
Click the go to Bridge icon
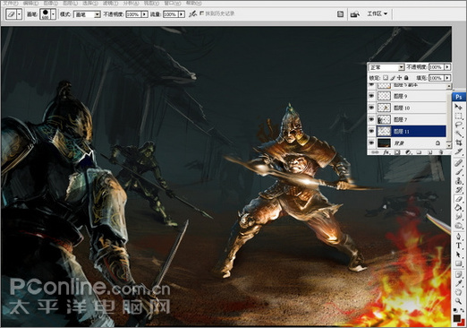[354, 14]
